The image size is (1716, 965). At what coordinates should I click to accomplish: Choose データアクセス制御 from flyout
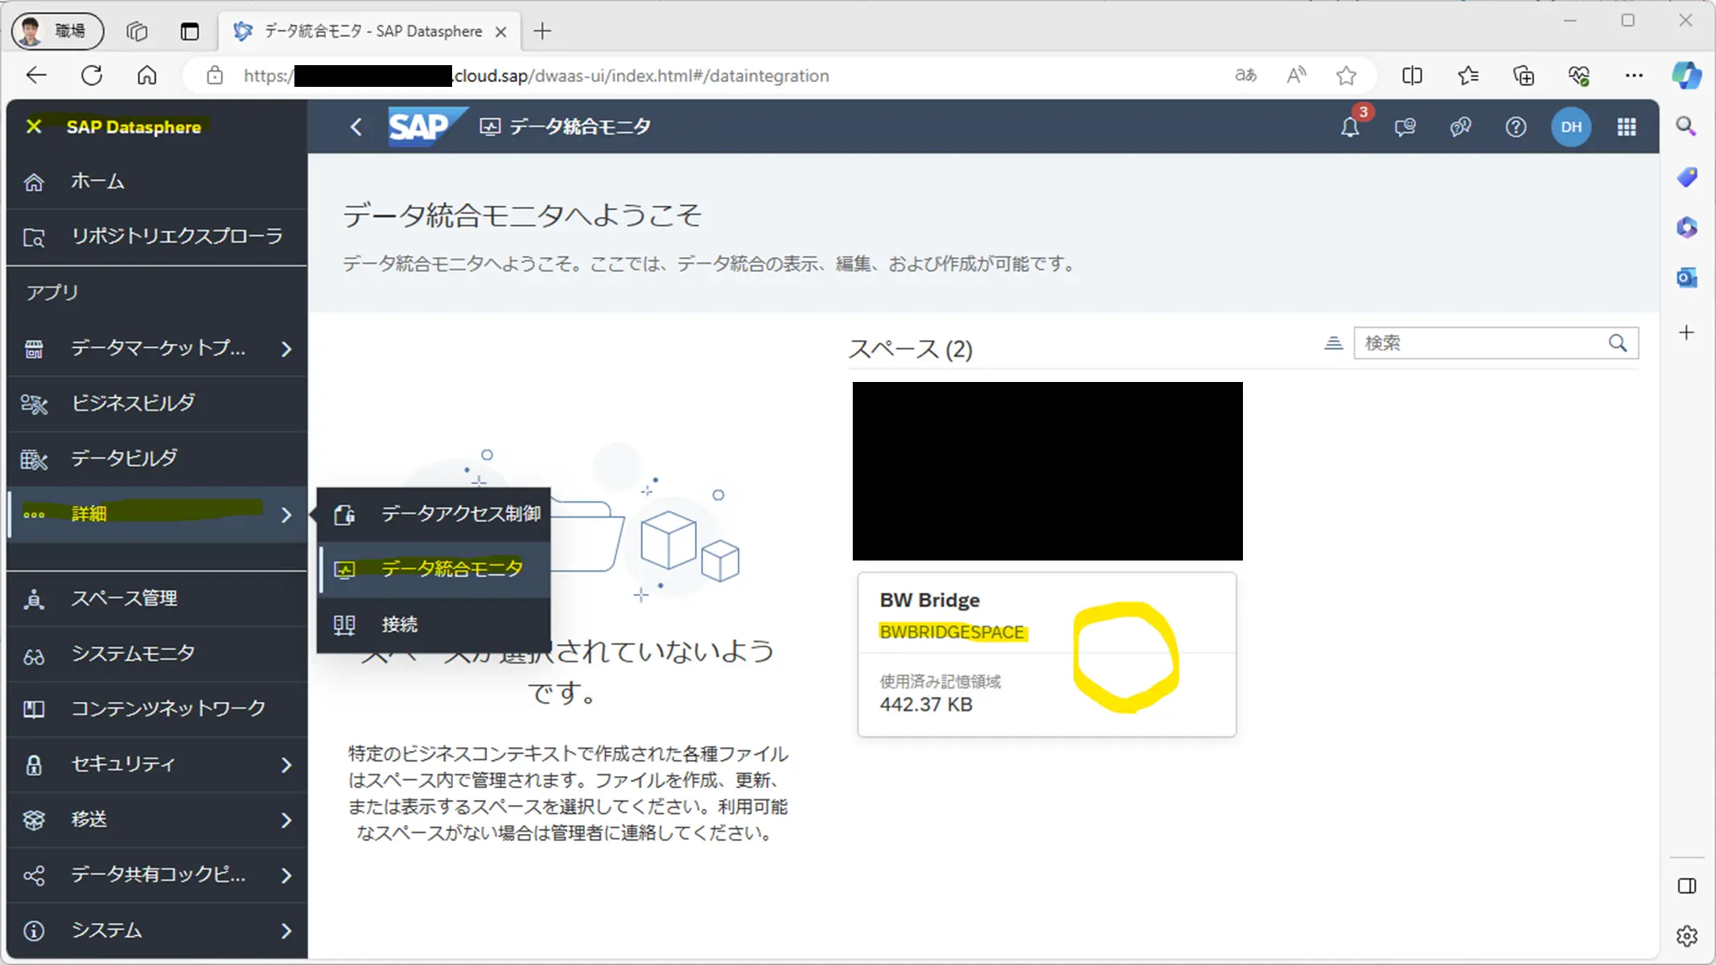coord(434,514)
